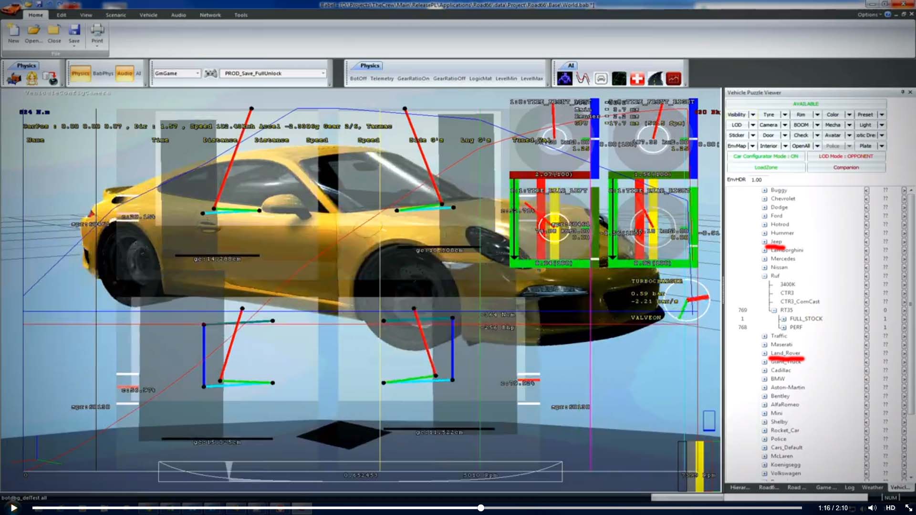Open the Vehicle menu
The height and width of the screenshot is (515, 916).
[148, 15]
